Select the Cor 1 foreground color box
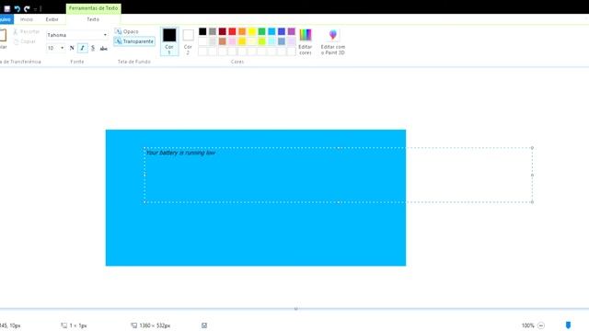 (x=169, y=41)
